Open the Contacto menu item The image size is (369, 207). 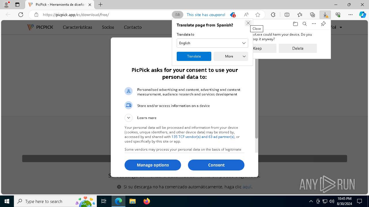coord(133,27)
